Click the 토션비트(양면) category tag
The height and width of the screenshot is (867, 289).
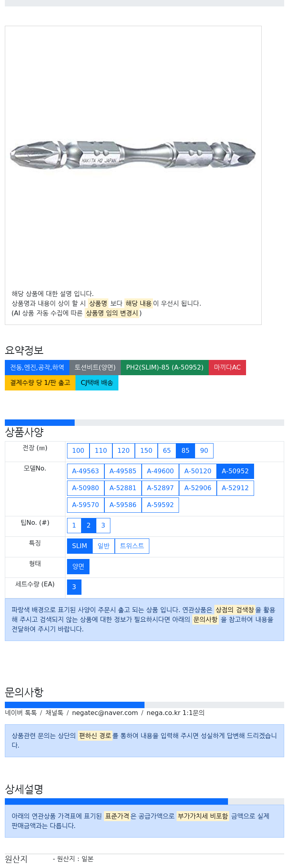tap(95, 368)
